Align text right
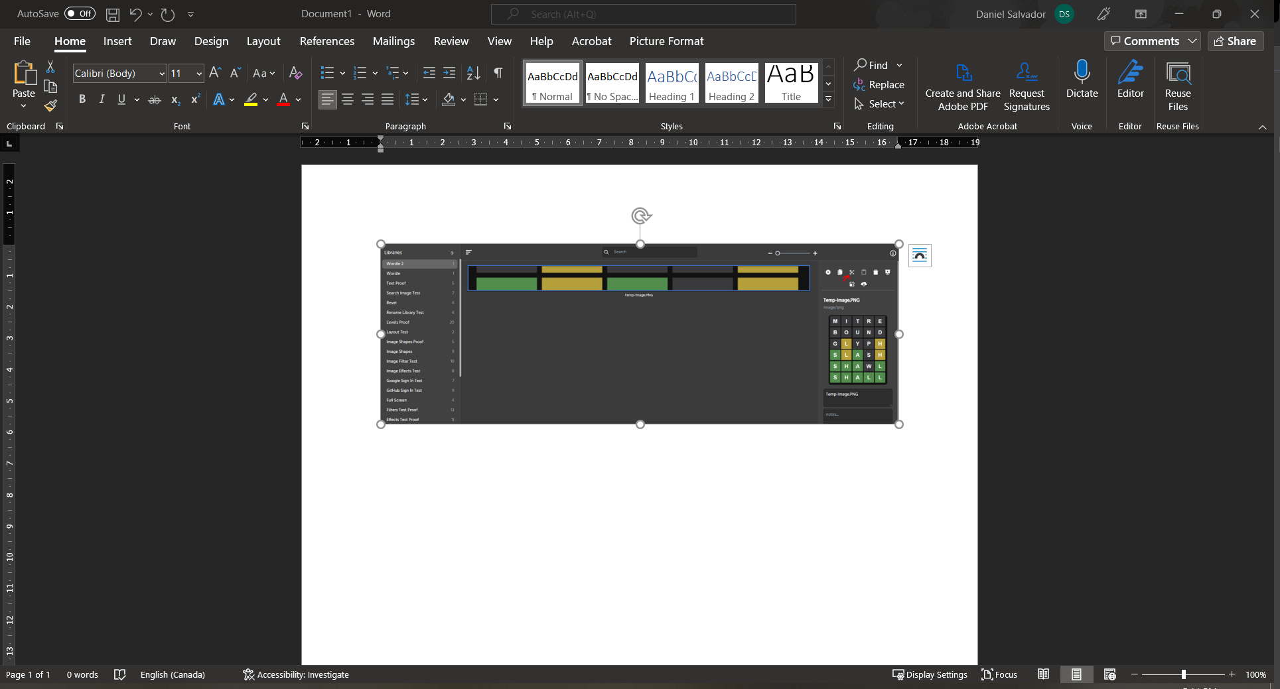1280x689 pixels. (368, 99)
